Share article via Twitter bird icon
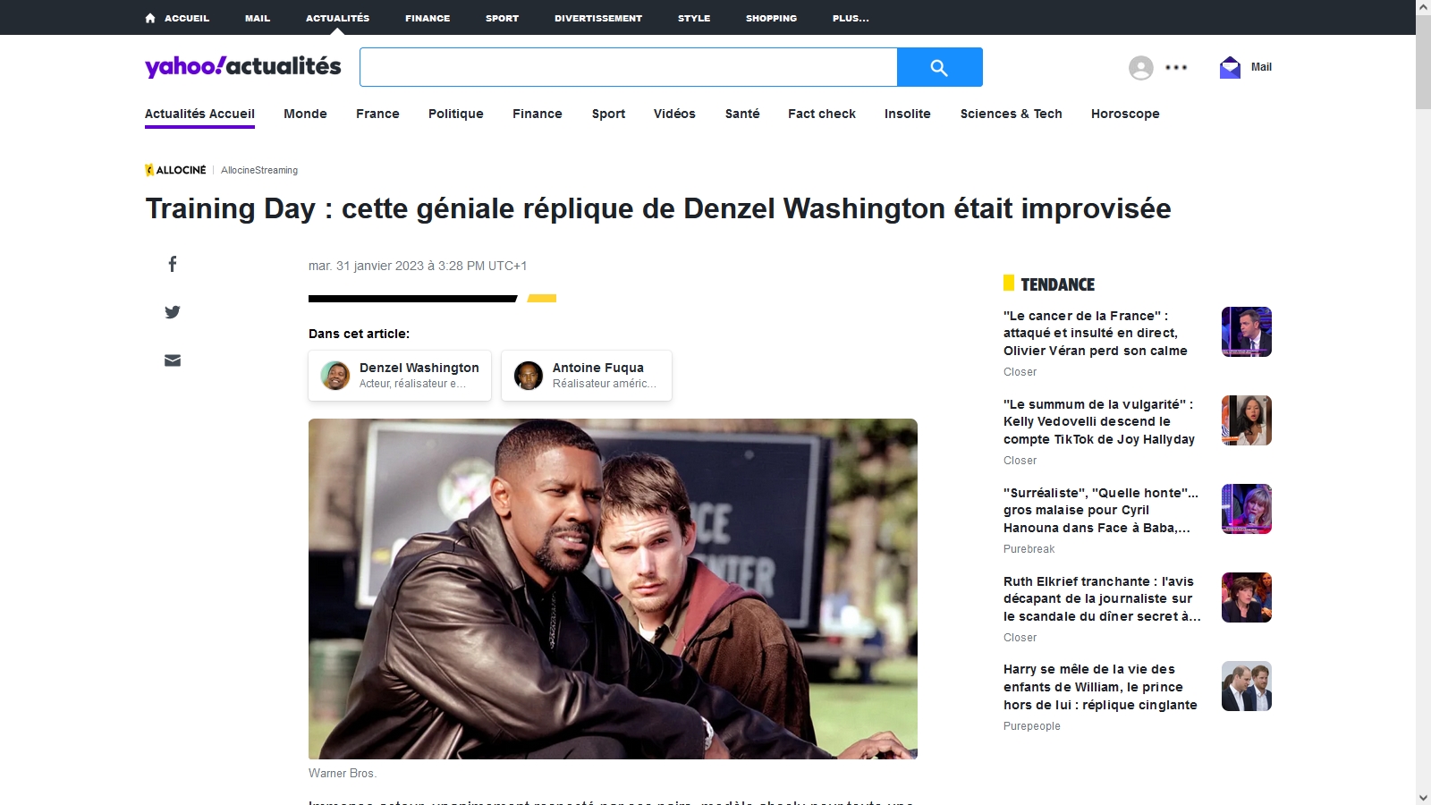This screenshot has width=1431, height=805. [173, 312]
